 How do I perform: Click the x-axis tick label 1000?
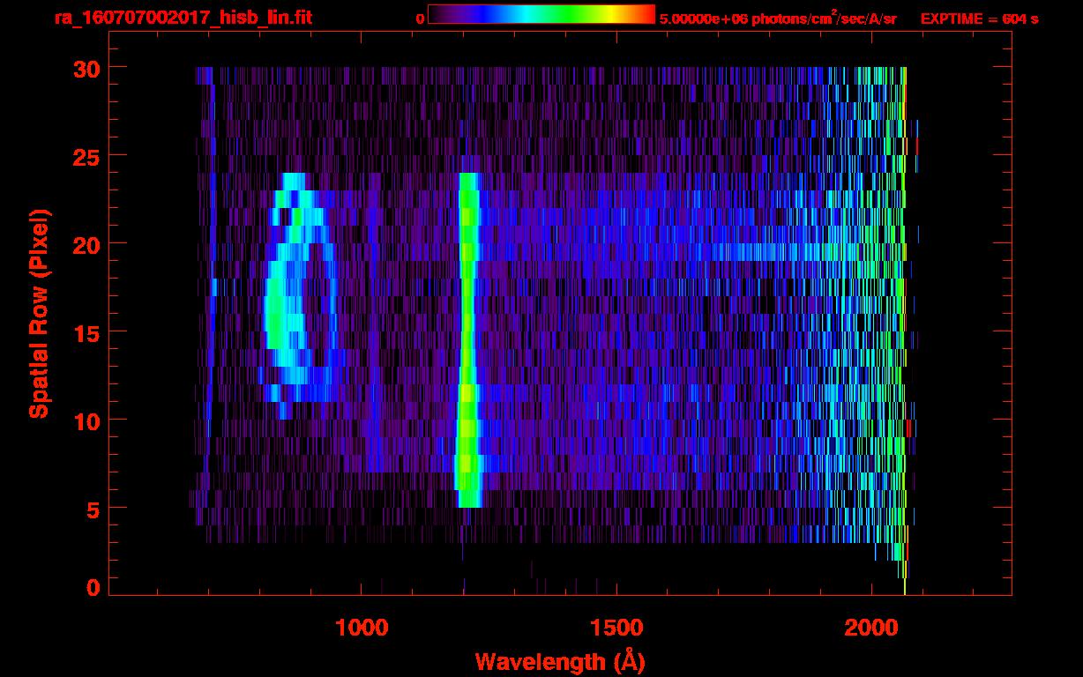point(362,627)
